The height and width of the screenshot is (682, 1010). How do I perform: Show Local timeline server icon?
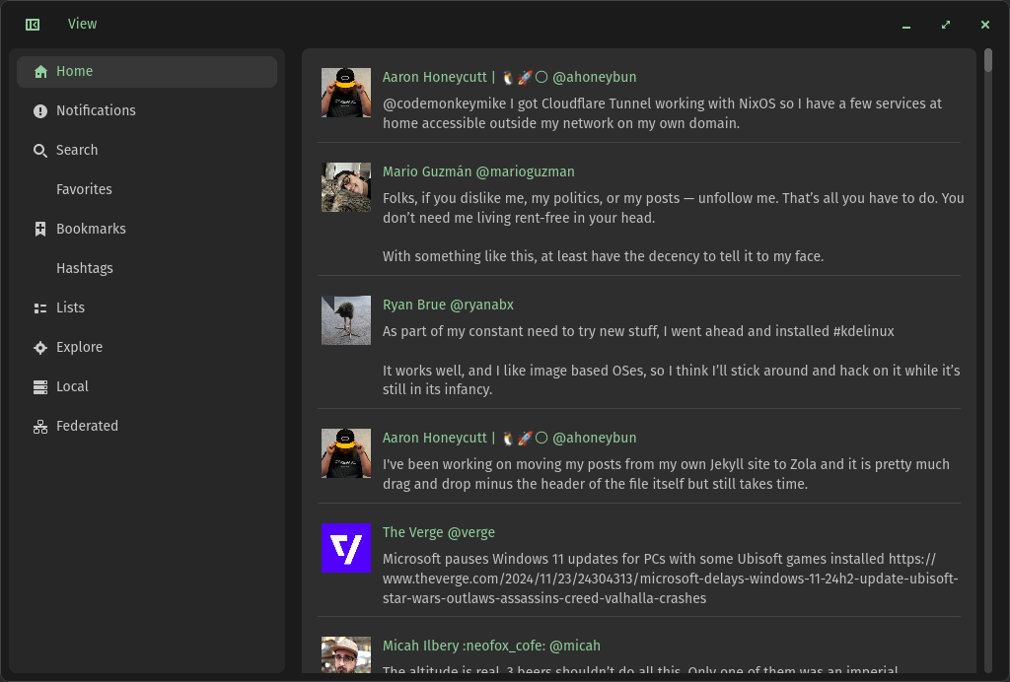(x=40, y=387)
